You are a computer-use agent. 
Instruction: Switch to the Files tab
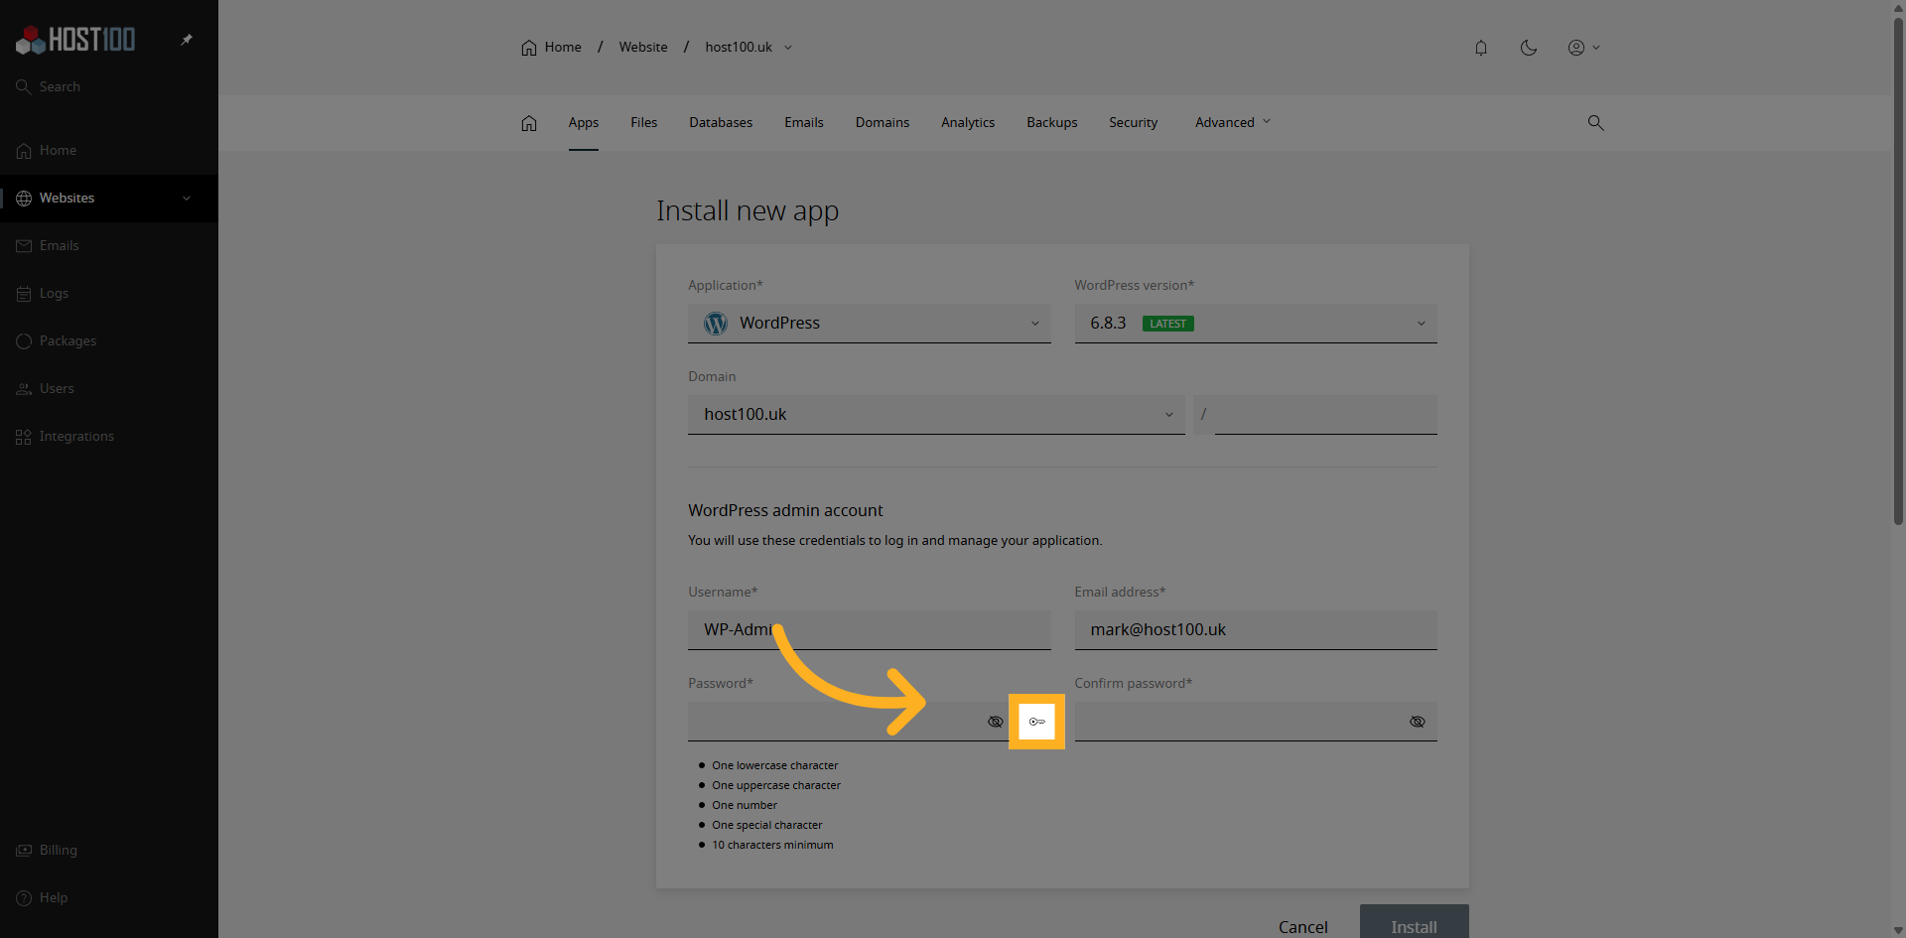[x=643, y=122]
